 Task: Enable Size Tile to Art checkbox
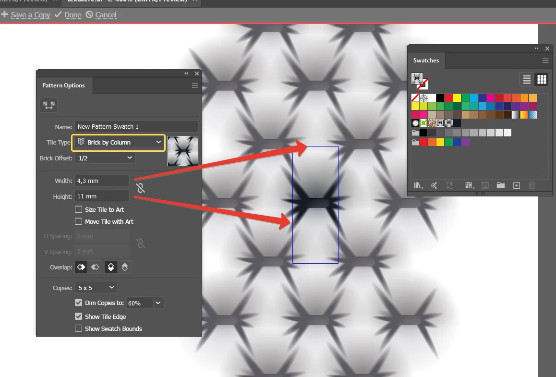(x=78, y=209)
